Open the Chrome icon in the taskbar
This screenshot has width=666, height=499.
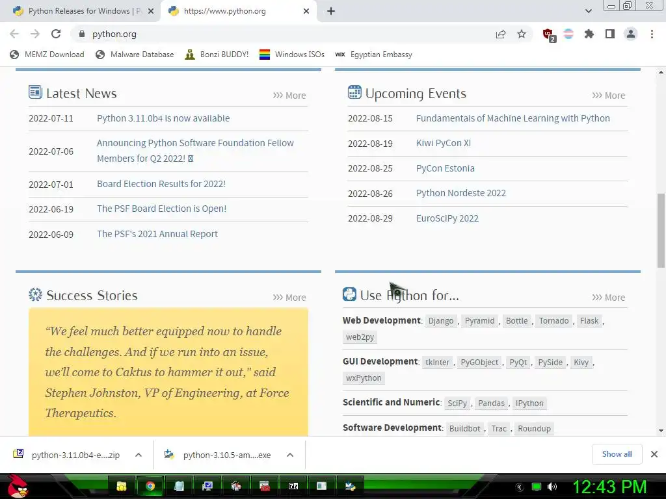click(150, 486)
